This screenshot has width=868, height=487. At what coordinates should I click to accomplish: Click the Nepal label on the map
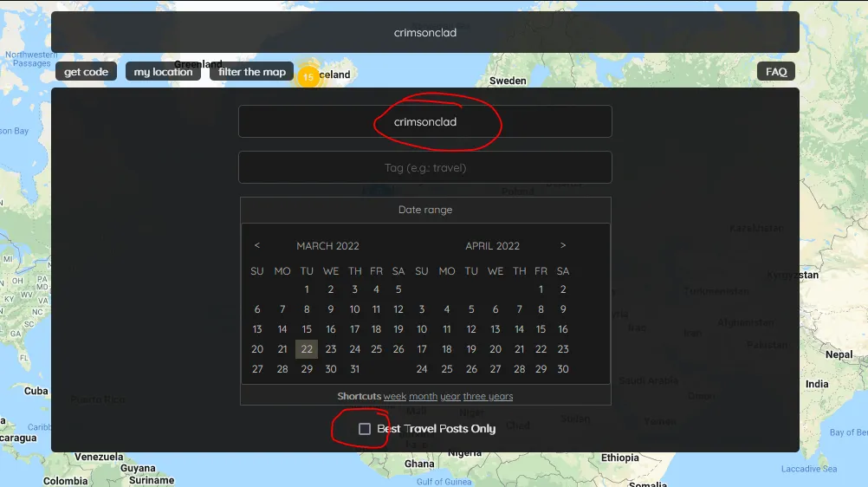pos(839,354)
